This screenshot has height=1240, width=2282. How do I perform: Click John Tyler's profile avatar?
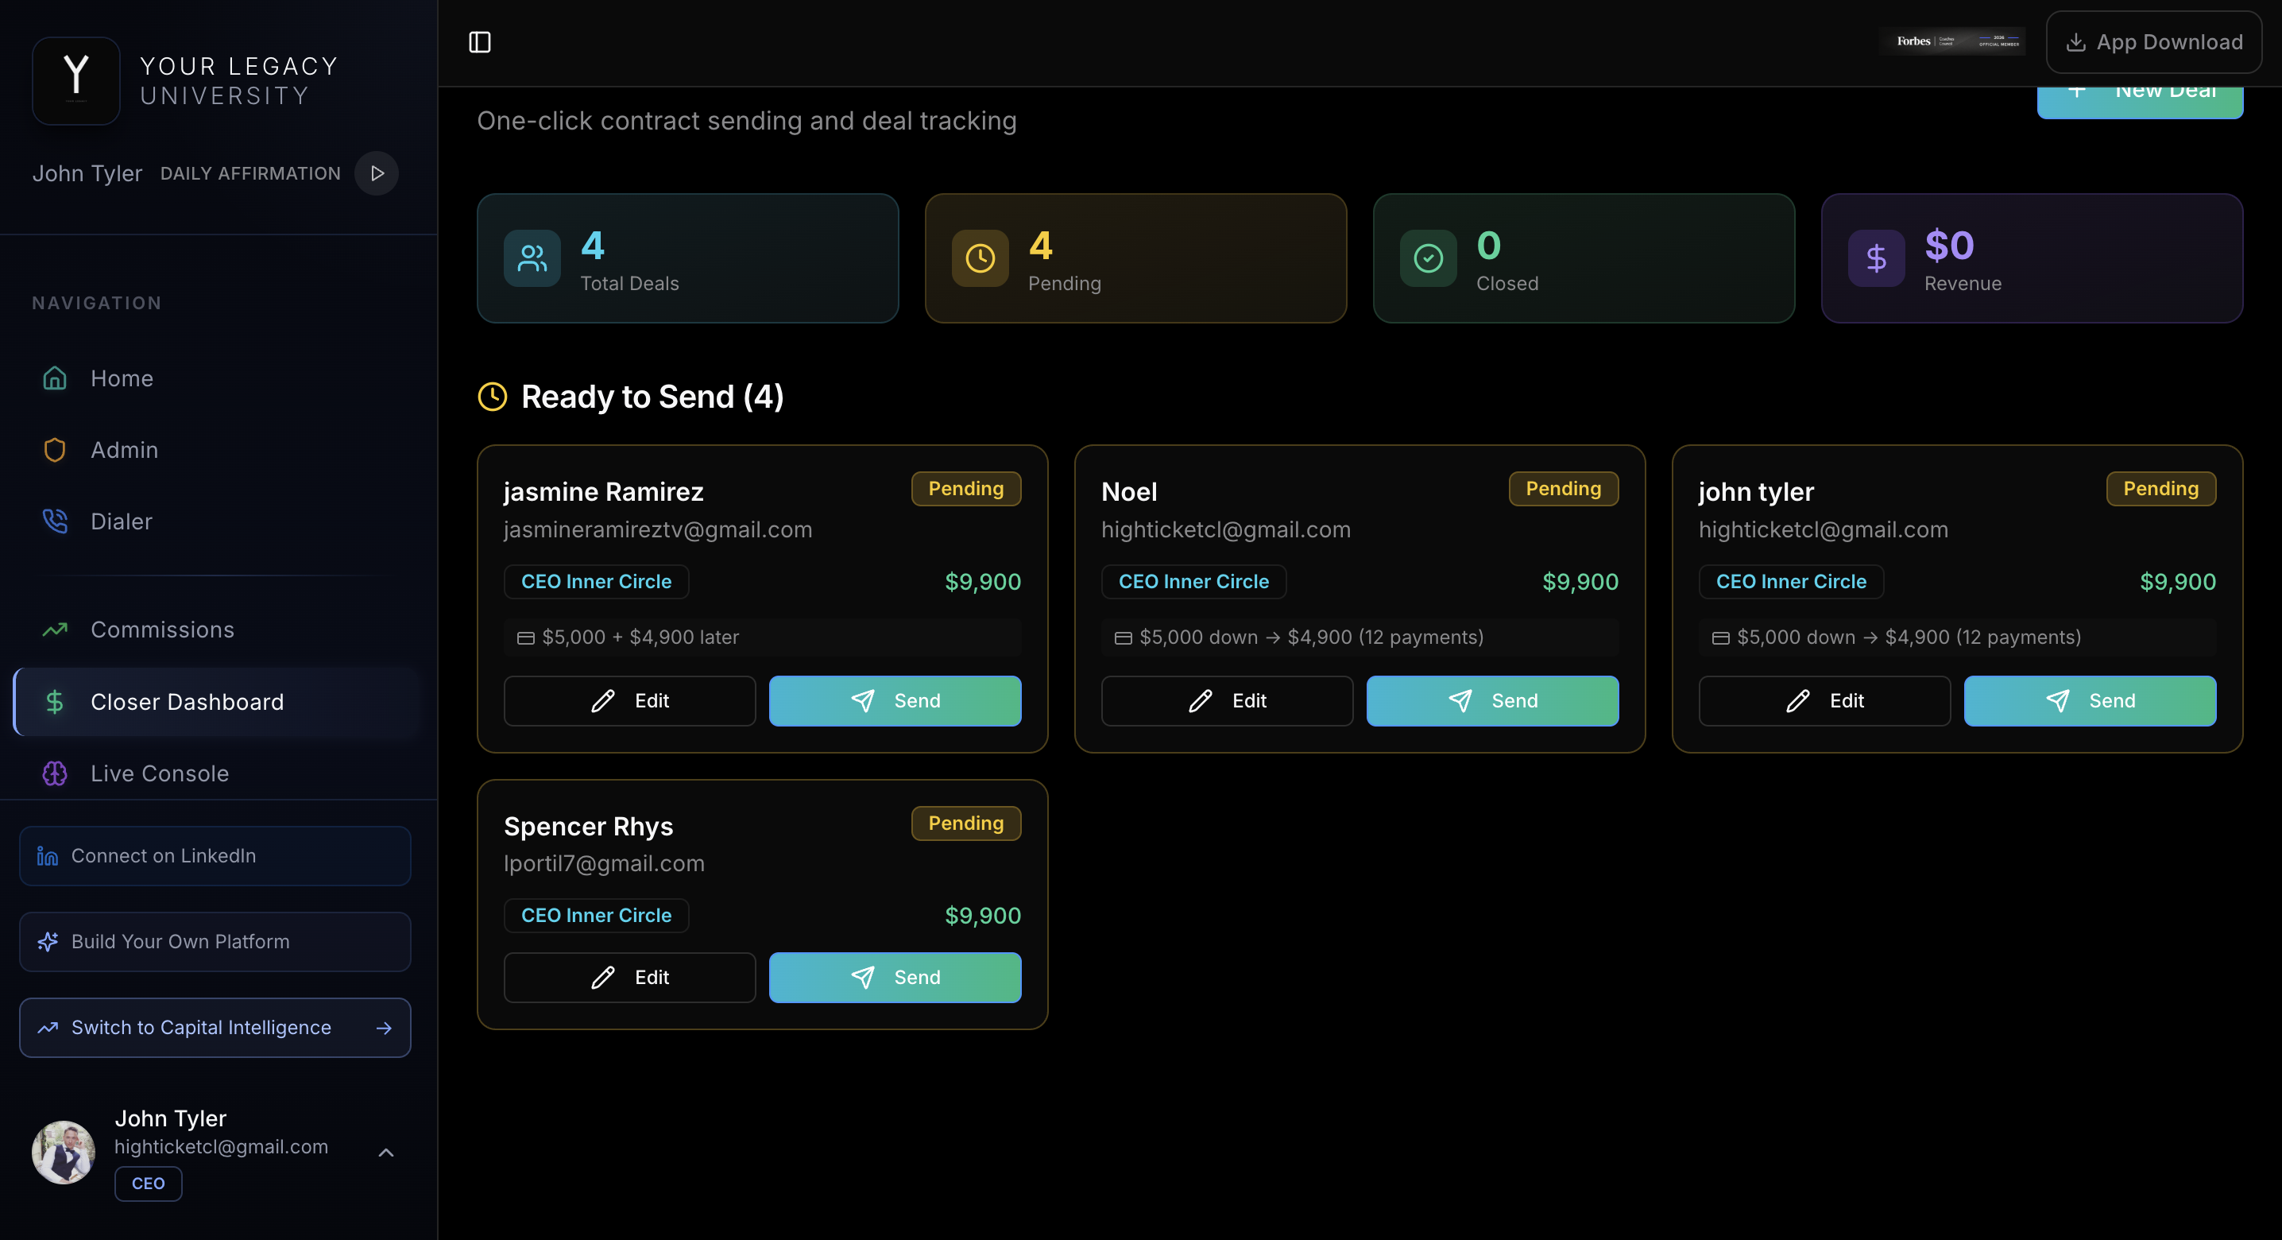[64, 1153]
